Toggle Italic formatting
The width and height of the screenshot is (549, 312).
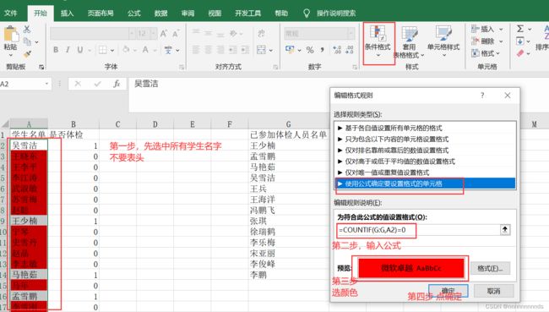pos(68,50)
